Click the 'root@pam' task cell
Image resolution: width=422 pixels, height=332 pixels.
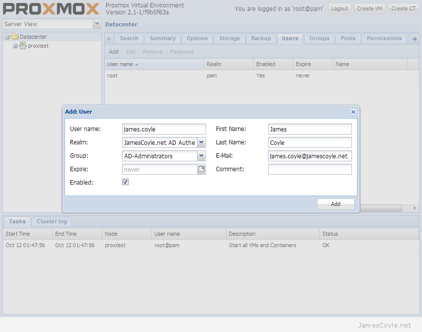pos(167,245)
